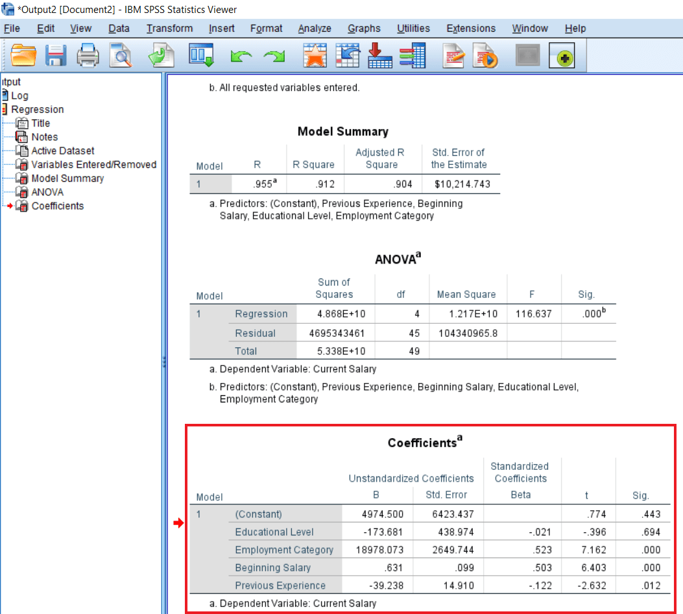Image resolution: width=683 pixels, height=614 pixels.
Task: Click Previous Experience Sig. value .012
Action: click(651, 585)
